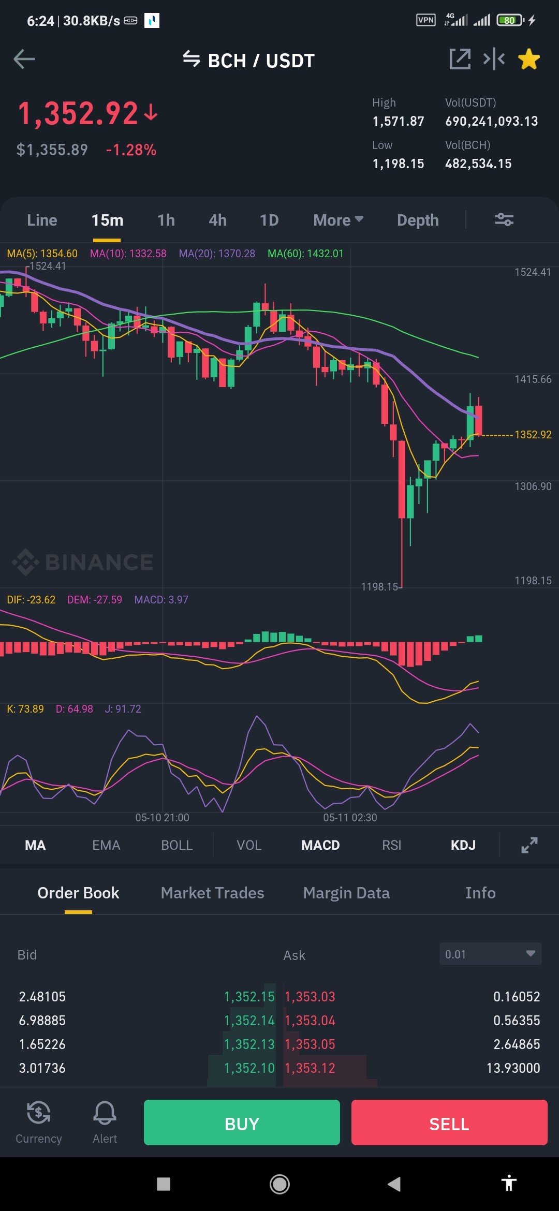Go back using the arrow icon
This screenshot has width=559, height=1211.
coord(24,59)
